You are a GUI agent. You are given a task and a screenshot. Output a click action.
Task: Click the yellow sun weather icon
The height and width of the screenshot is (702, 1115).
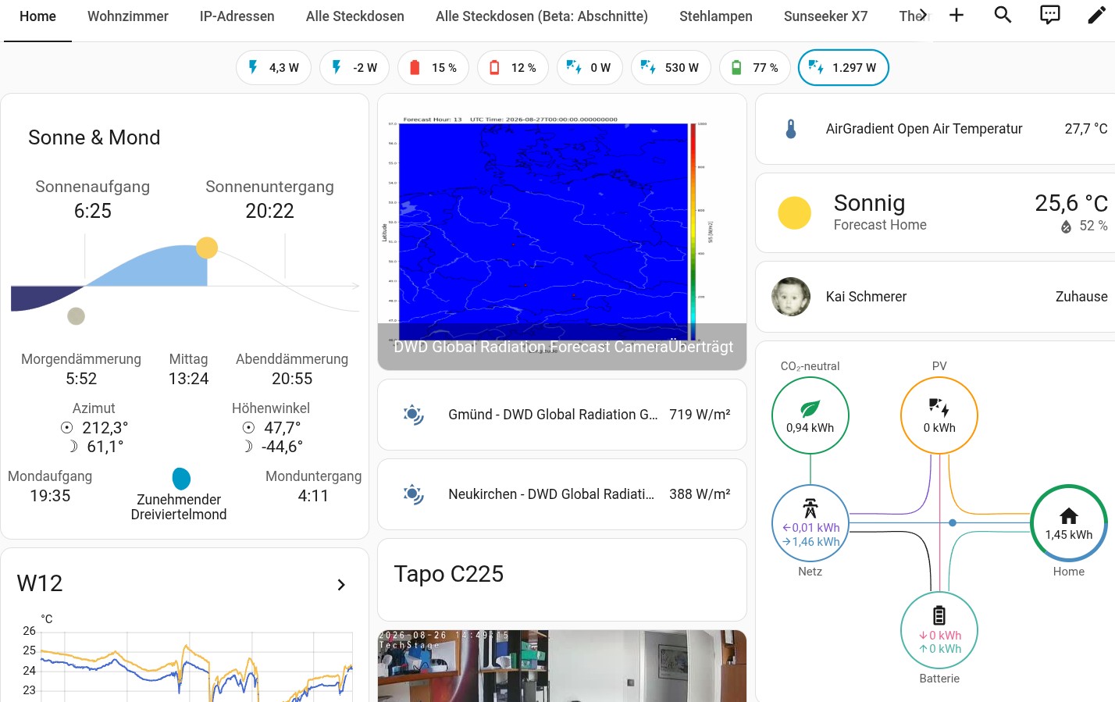pos(795,213)
